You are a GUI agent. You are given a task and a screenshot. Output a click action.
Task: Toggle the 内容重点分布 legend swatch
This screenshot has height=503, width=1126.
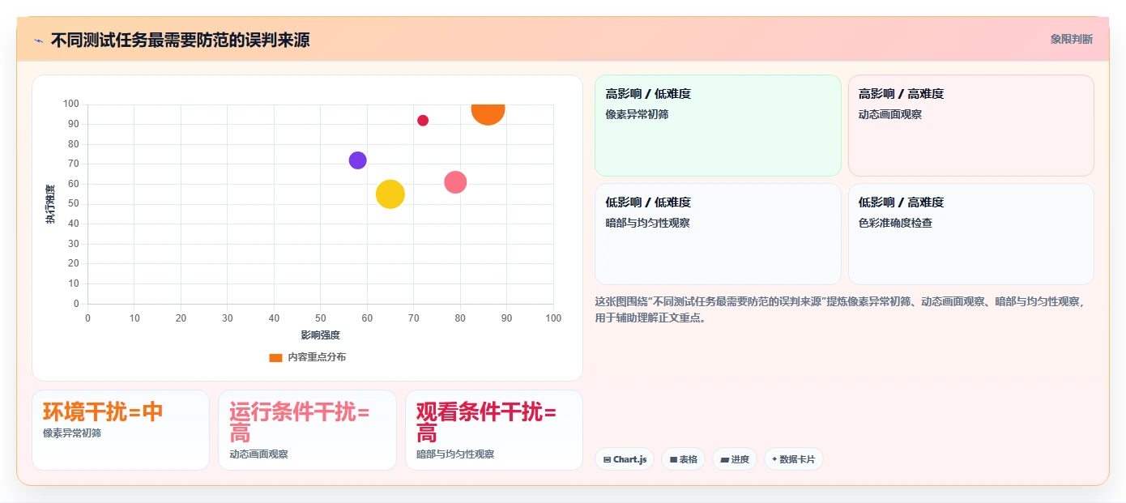click(275, 357)
